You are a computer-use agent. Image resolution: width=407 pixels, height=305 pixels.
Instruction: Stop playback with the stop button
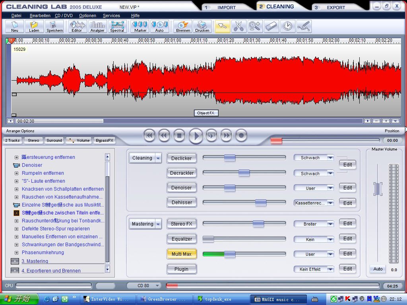(x=179, y=135)
